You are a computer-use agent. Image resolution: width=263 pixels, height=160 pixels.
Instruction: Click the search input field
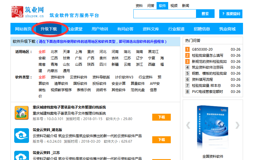pyautogui.click(x=165, y=14)
